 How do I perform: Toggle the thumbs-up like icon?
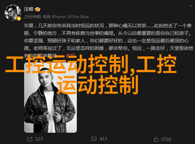coord(156,139)
